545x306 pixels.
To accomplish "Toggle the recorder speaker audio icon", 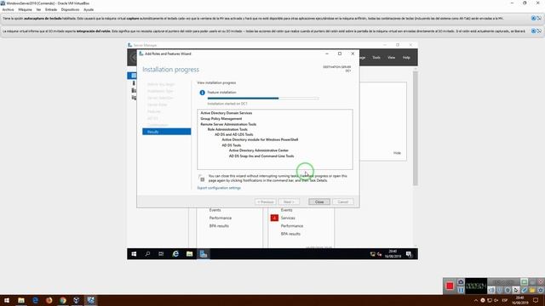I will (491, 290).
